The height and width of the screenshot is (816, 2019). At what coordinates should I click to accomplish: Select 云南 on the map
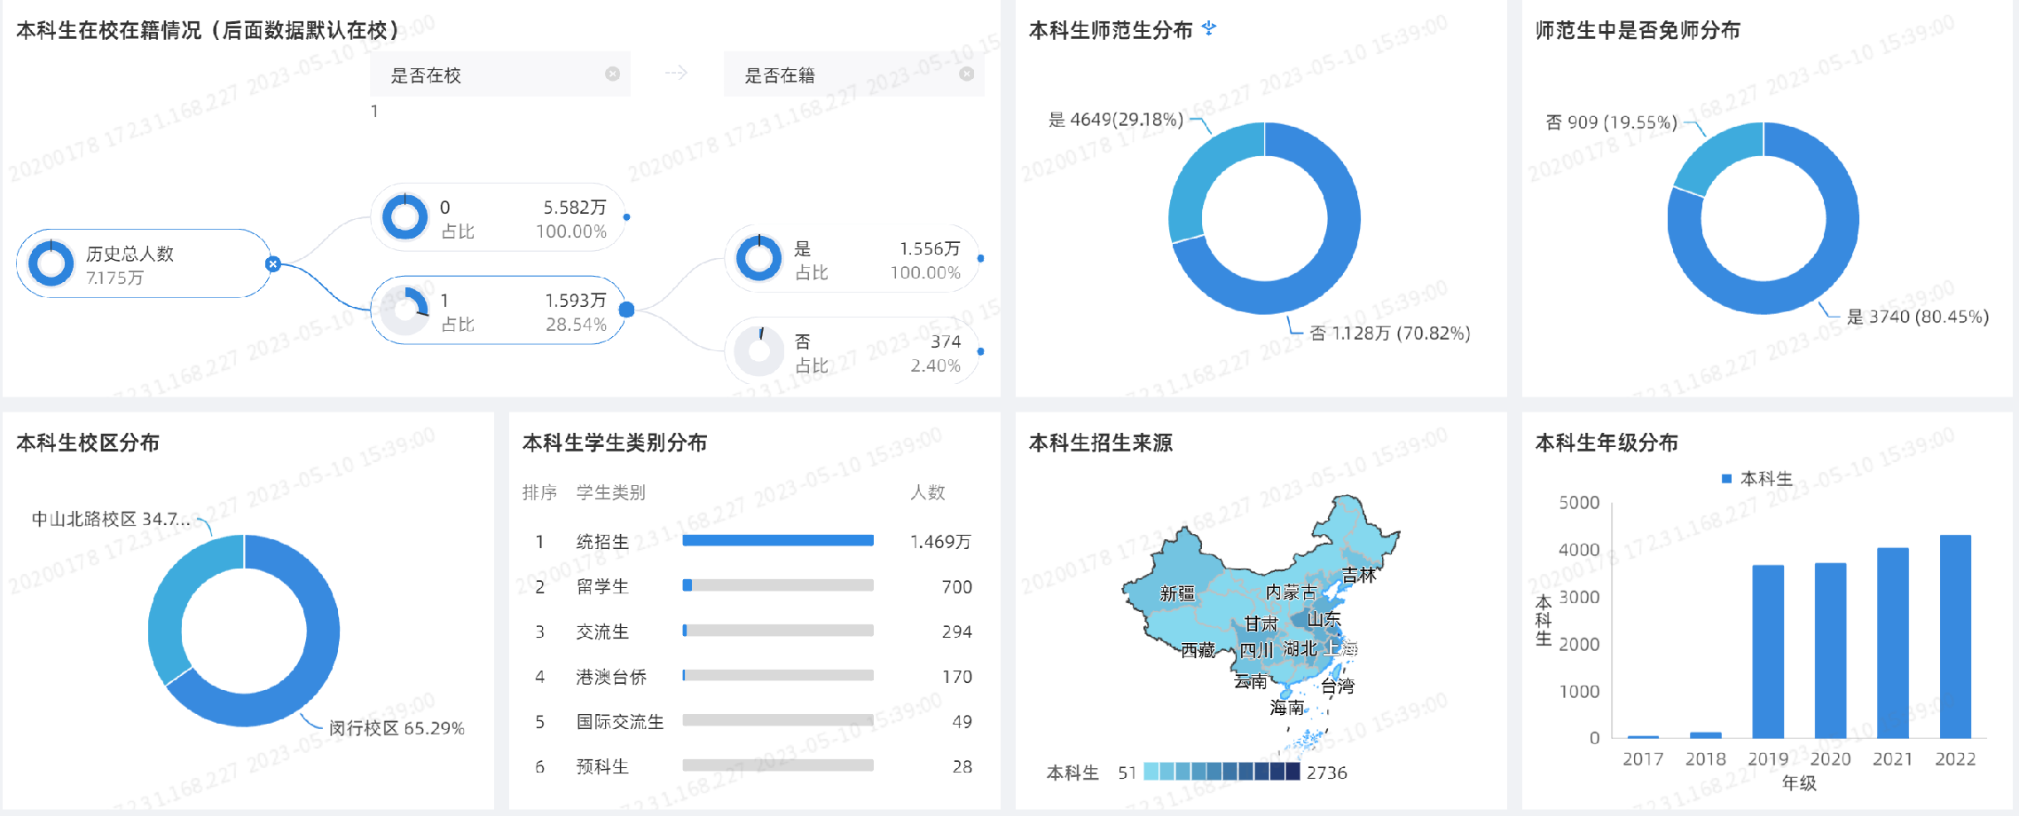1251,681
